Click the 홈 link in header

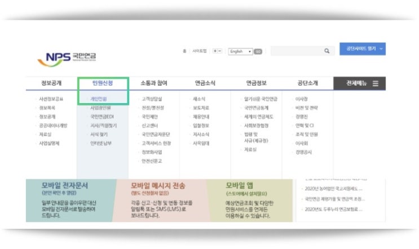tap(184, 51)
